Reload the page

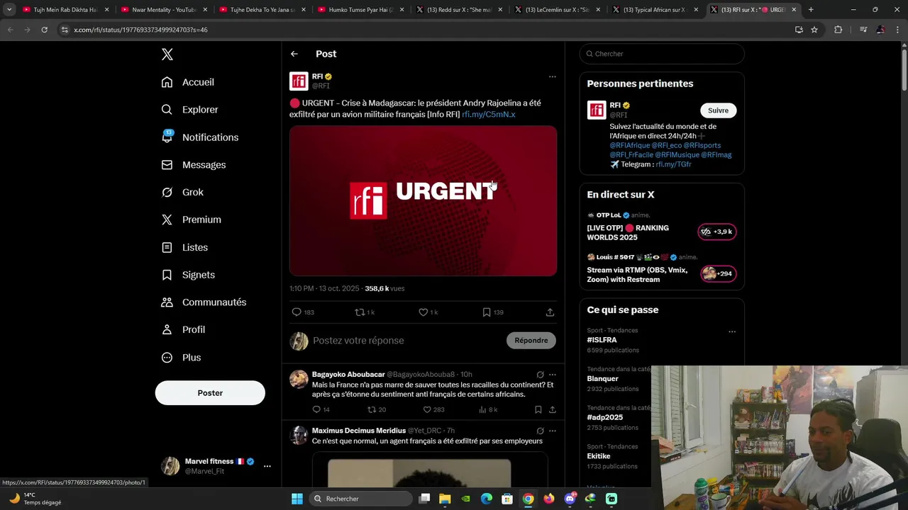pos(44,30)
